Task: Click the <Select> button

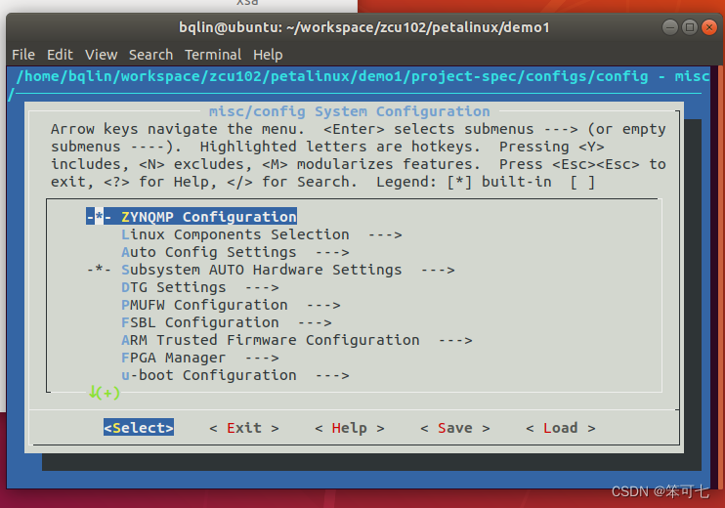Action: click(139, 428)
